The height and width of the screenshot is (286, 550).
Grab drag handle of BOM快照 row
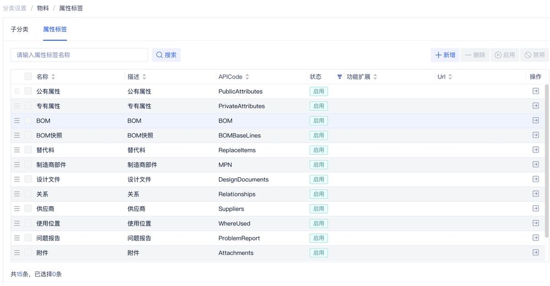click(17, 135)
